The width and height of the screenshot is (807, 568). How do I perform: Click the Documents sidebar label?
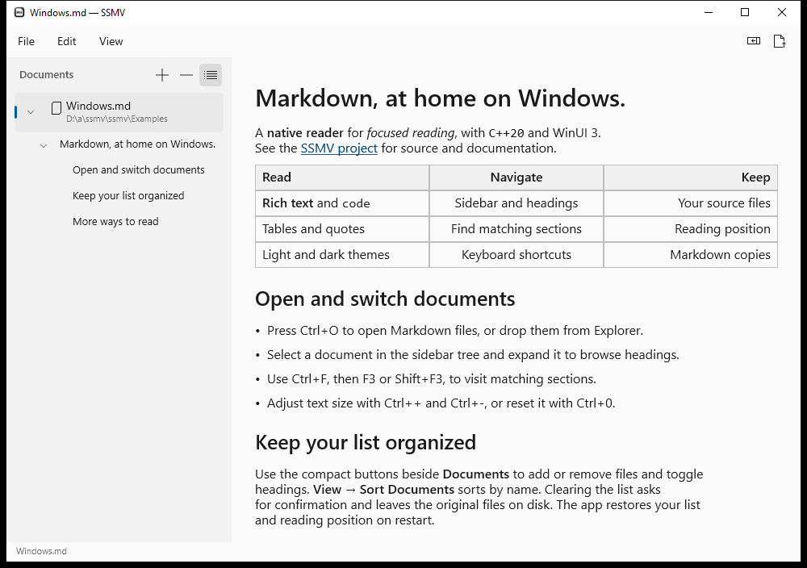[46, 74]
